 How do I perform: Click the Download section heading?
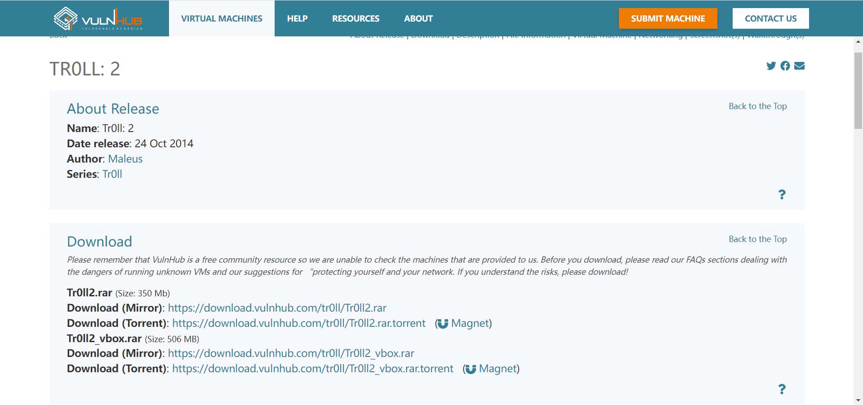tap(100, 242)
